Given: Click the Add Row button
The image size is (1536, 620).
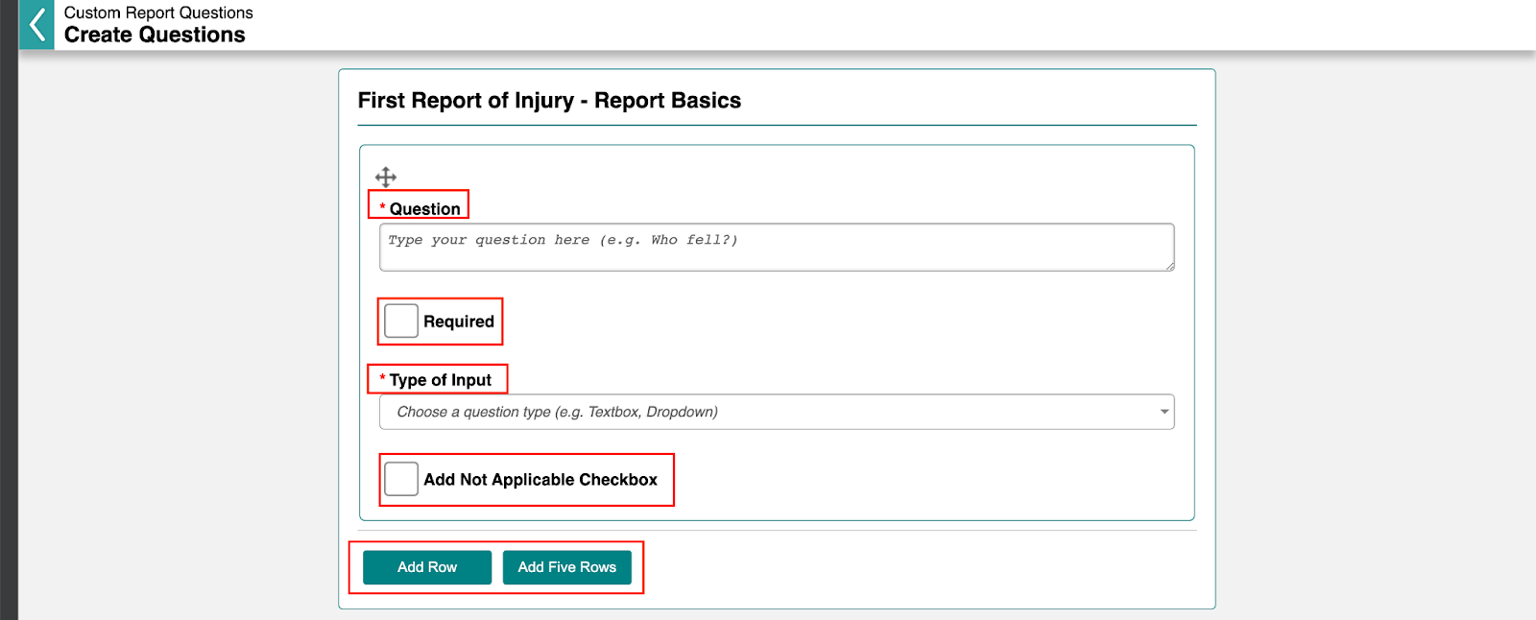Looking at the screenshot, I should click(x=427, y=567).
